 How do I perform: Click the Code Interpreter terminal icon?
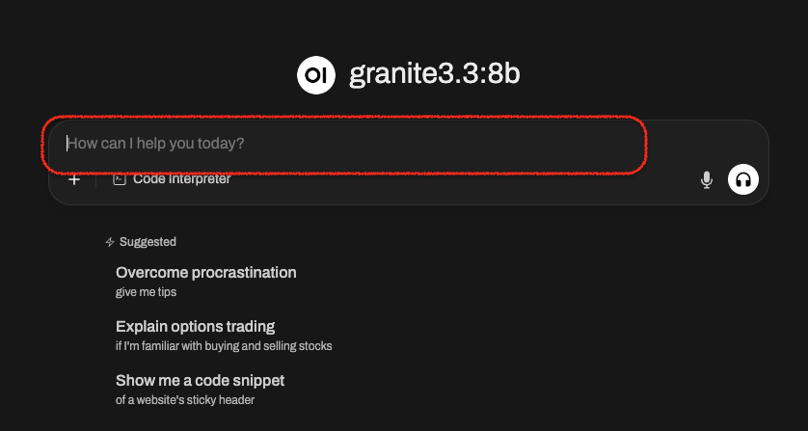(x=120, y=179)
